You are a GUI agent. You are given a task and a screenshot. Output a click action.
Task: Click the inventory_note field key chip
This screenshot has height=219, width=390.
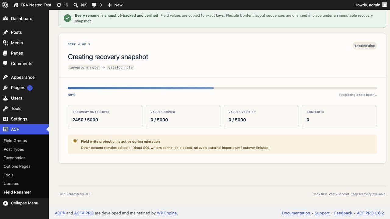pos(84,67)
